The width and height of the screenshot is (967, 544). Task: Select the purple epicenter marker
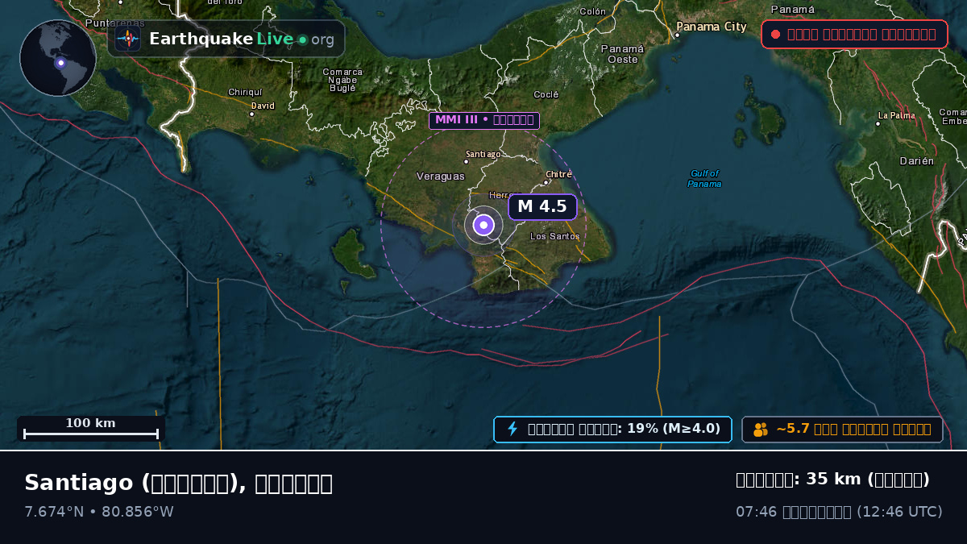click(x=483, y=225)
